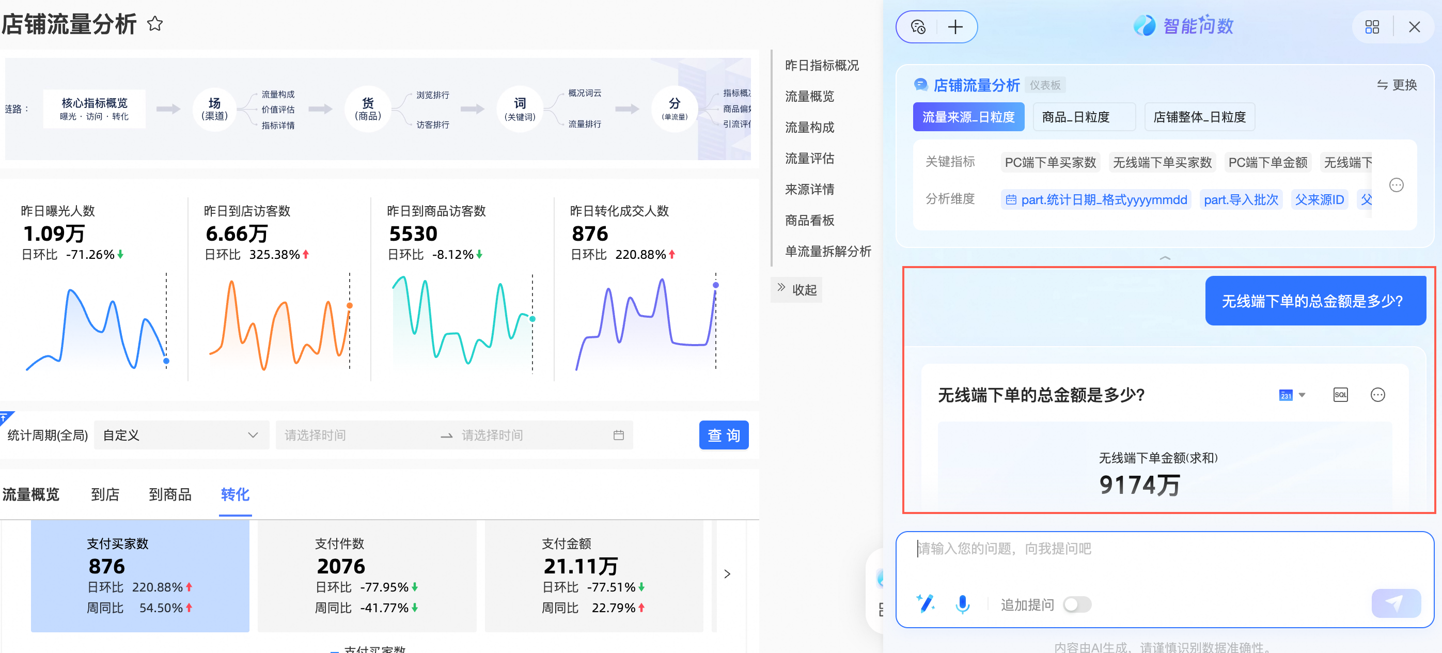Collapse the dataset card with up chevron
Viewport: 1442px width, 653px height.
[x=1165, y=258]
